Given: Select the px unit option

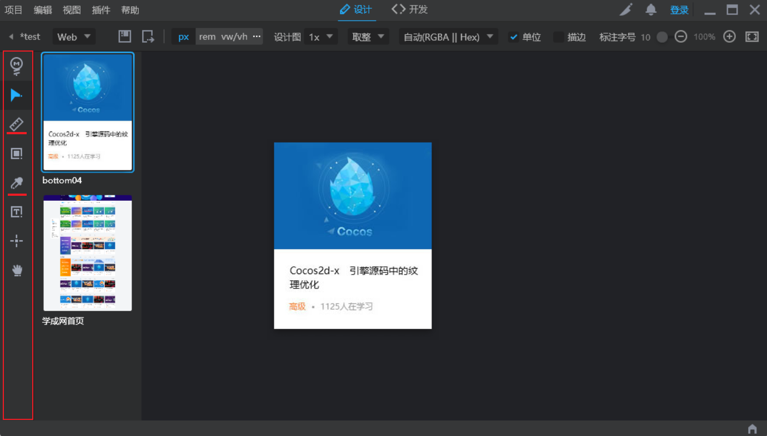Looking at the screenshot, I should 184,37.
